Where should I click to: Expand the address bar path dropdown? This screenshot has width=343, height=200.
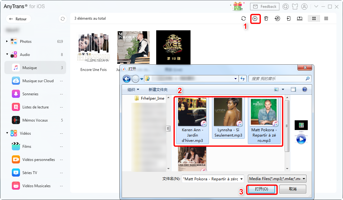[236, 79]
